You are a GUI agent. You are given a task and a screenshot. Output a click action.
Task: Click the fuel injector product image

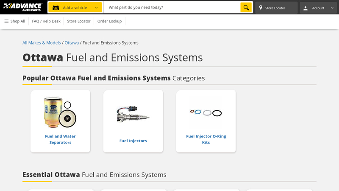tap(133, 114)
